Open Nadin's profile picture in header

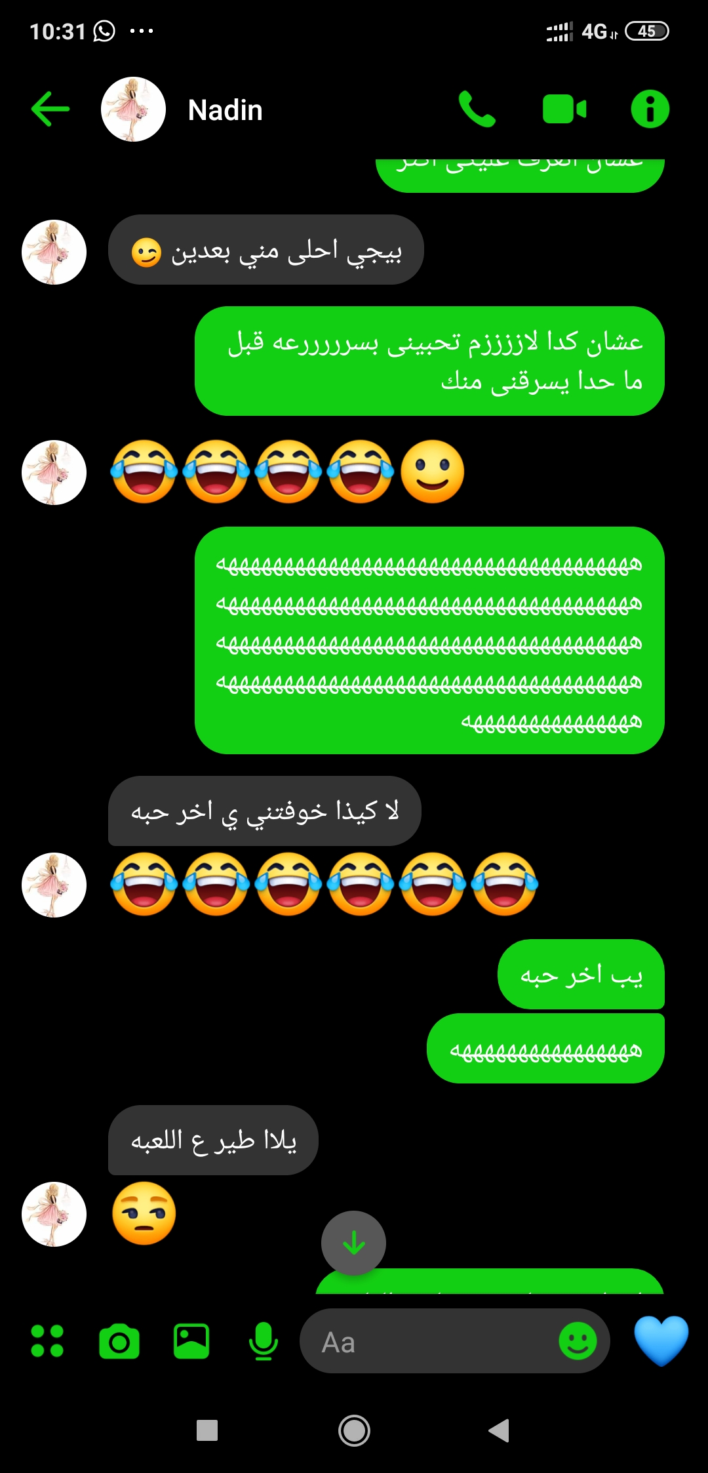tap(133, 109)
